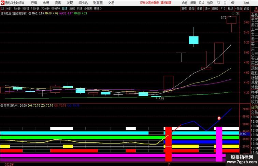This screenshot has height=166, width=258.
Task: Open the 问小达 menu
Action: (83, 3)
